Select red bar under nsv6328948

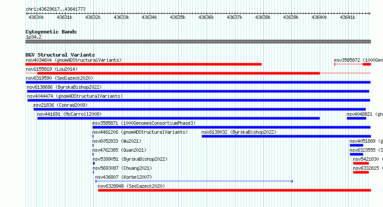pyautogui.click(x=235, y=190)
